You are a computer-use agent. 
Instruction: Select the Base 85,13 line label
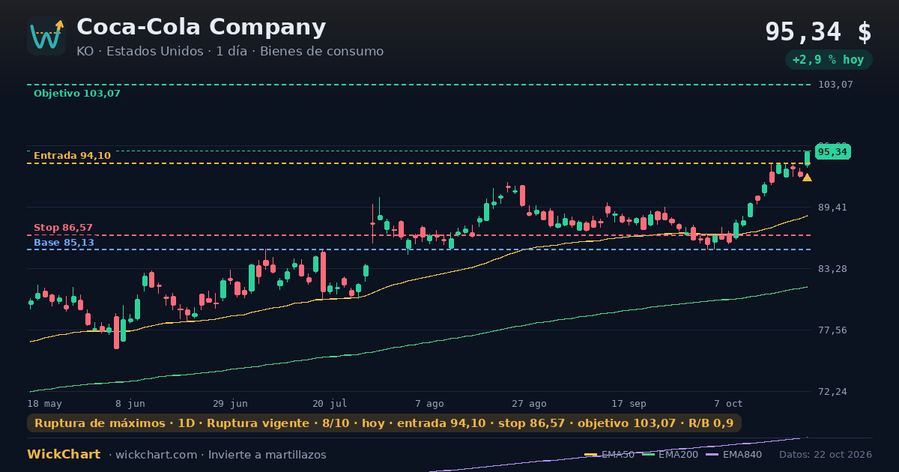point(64,243)
